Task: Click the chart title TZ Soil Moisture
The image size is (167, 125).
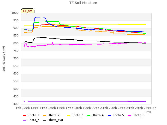Action: pyautogui.click(x=83, y=3)
